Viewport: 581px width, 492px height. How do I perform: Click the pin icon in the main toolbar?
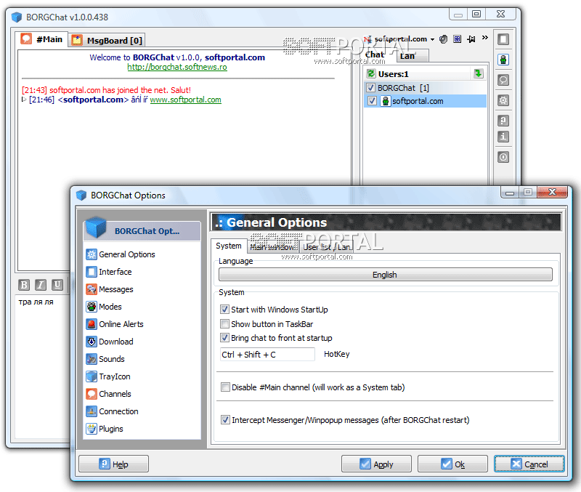pos(471,39)
